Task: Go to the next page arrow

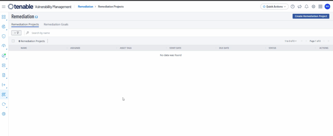Action: point(324,41)
